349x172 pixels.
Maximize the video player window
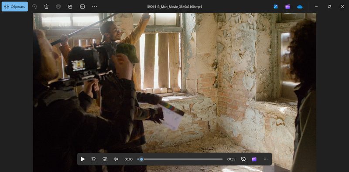(329, 7)
